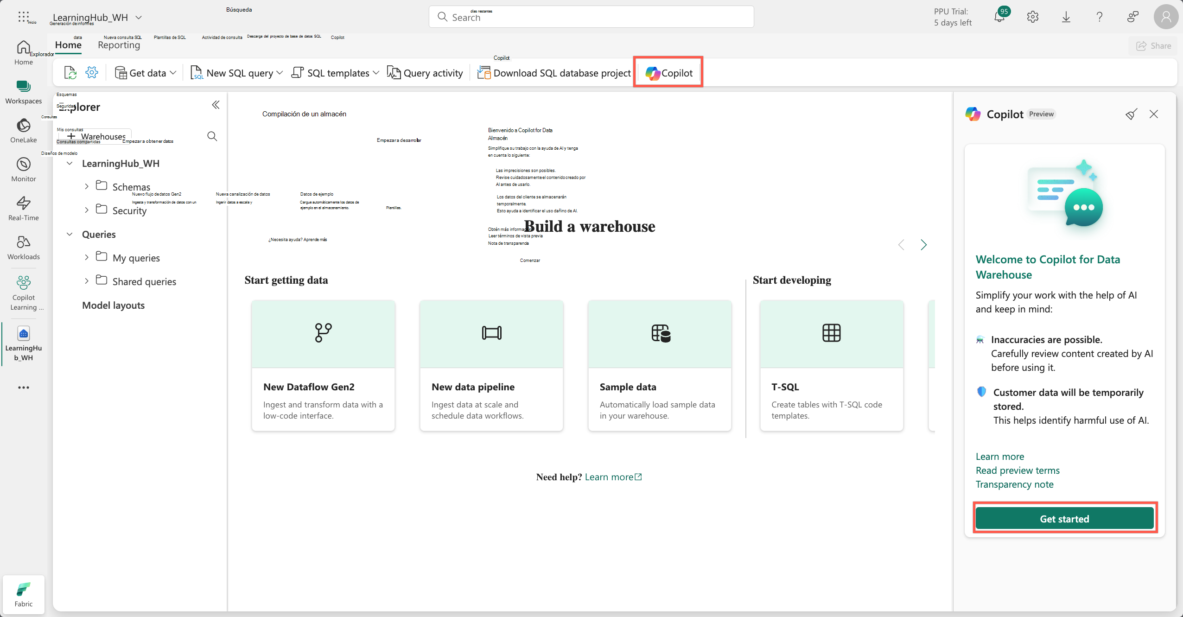Open the New Dataflow Gen2 card

(323, 365)
